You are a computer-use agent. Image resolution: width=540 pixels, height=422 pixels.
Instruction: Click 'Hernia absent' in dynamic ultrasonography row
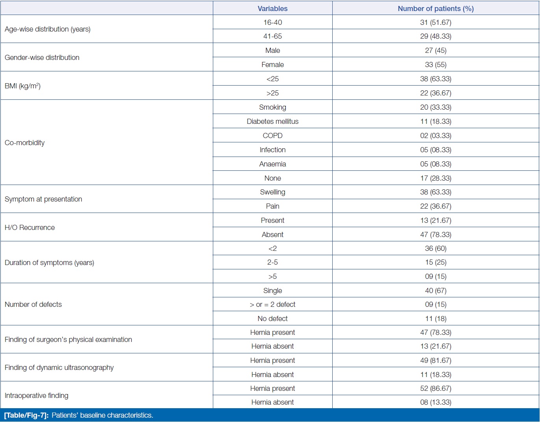coord(272,375)
